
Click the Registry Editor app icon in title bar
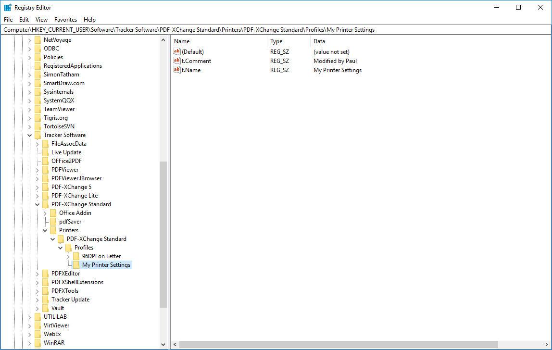(8, 7)
